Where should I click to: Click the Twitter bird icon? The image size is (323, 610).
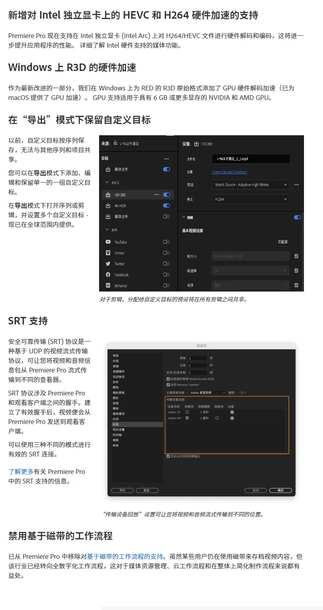pyautogui.click(x=108, y=264)
